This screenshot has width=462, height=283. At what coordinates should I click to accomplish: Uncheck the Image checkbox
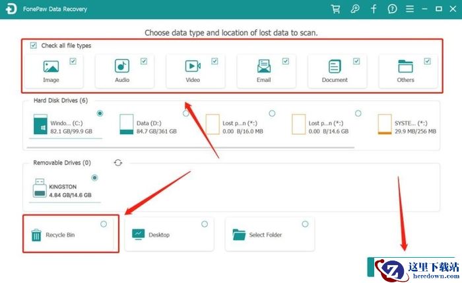point(73,61)
